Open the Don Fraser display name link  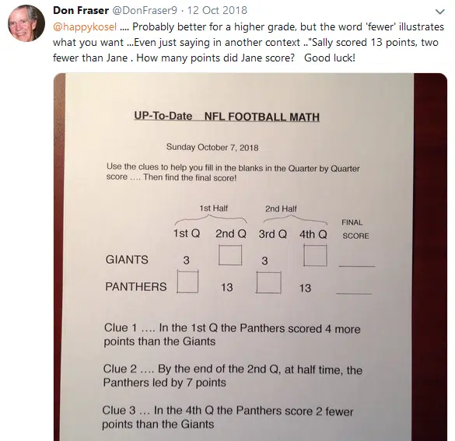(81, 10)
